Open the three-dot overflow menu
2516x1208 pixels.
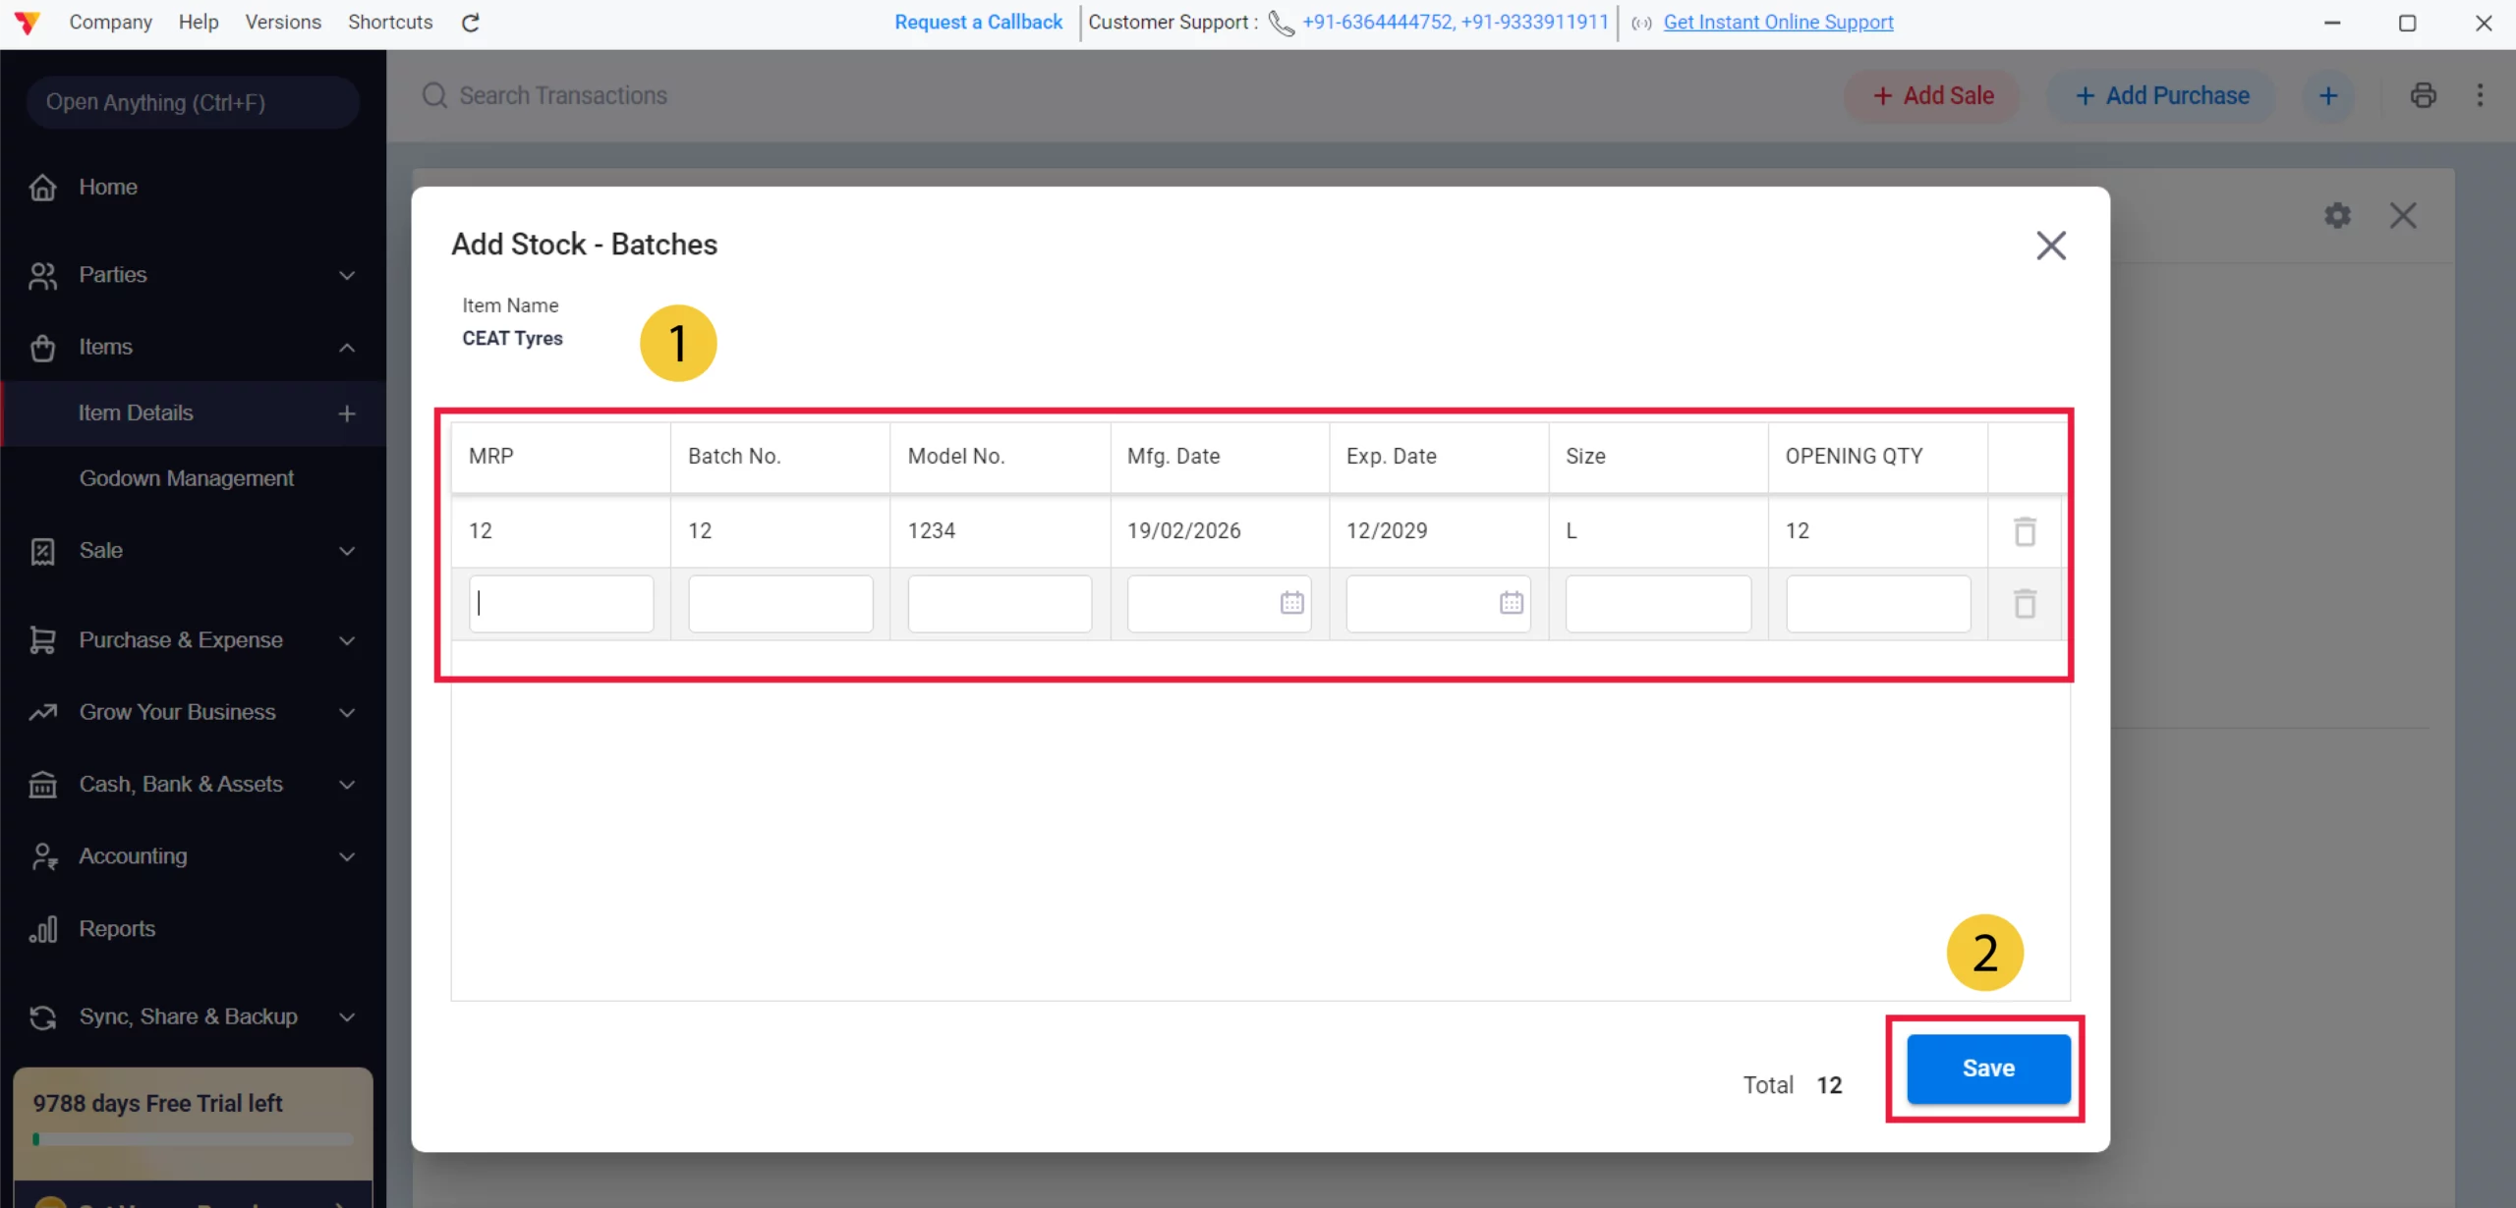(2481, 94)
